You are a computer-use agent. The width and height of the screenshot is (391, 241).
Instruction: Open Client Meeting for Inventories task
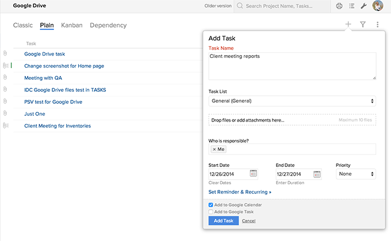pos(57,126)
